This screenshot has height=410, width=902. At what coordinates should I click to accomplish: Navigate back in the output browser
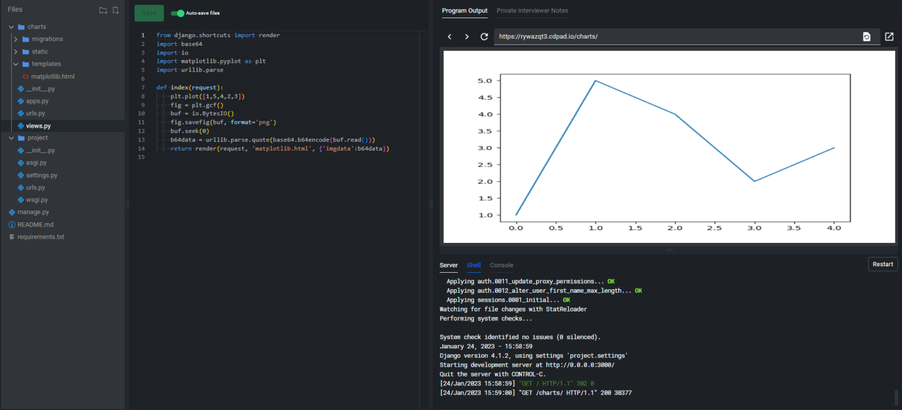[449, 36]
